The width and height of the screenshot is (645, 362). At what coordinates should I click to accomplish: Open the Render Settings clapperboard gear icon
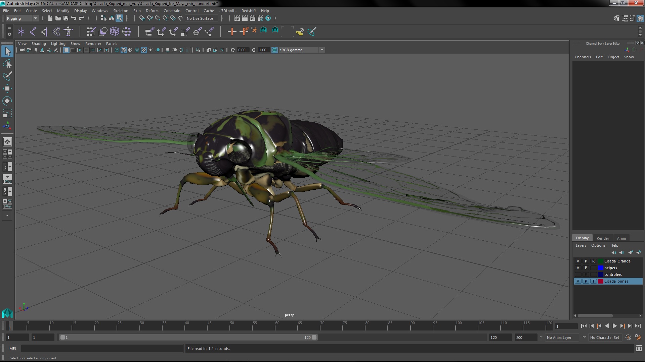pos(260,18)
